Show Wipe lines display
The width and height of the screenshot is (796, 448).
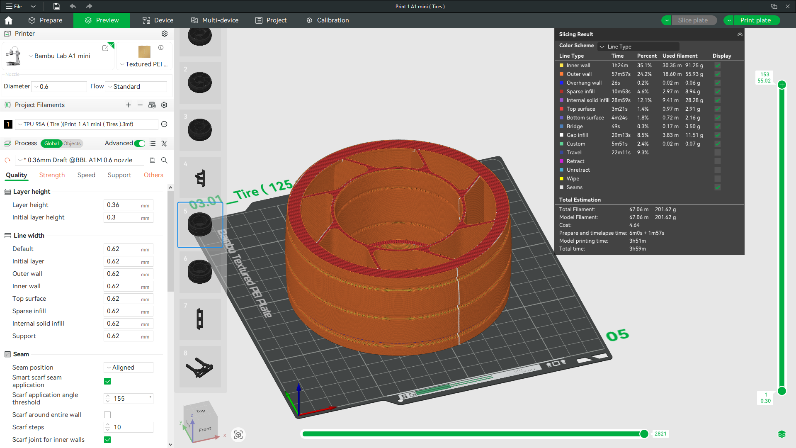point(718,179)
